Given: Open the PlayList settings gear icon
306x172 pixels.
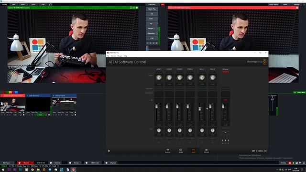Looking at the screenshot, I should [x=106, y=163].
